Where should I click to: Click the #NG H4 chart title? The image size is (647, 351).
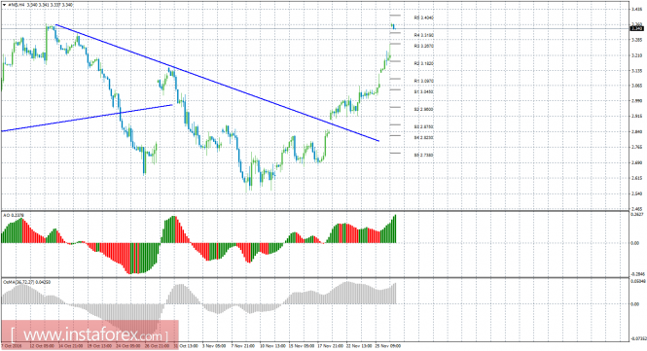tap(17, 5)
